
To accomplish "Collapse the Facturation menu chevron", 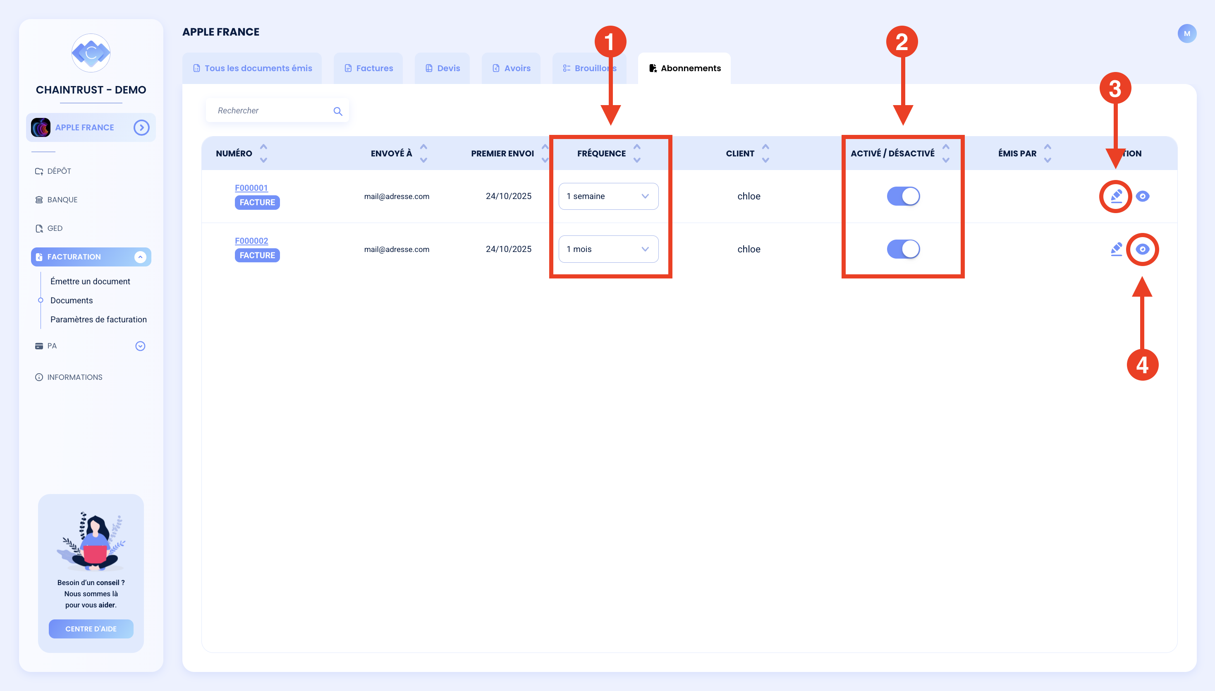I will click(x=140, y=257).
